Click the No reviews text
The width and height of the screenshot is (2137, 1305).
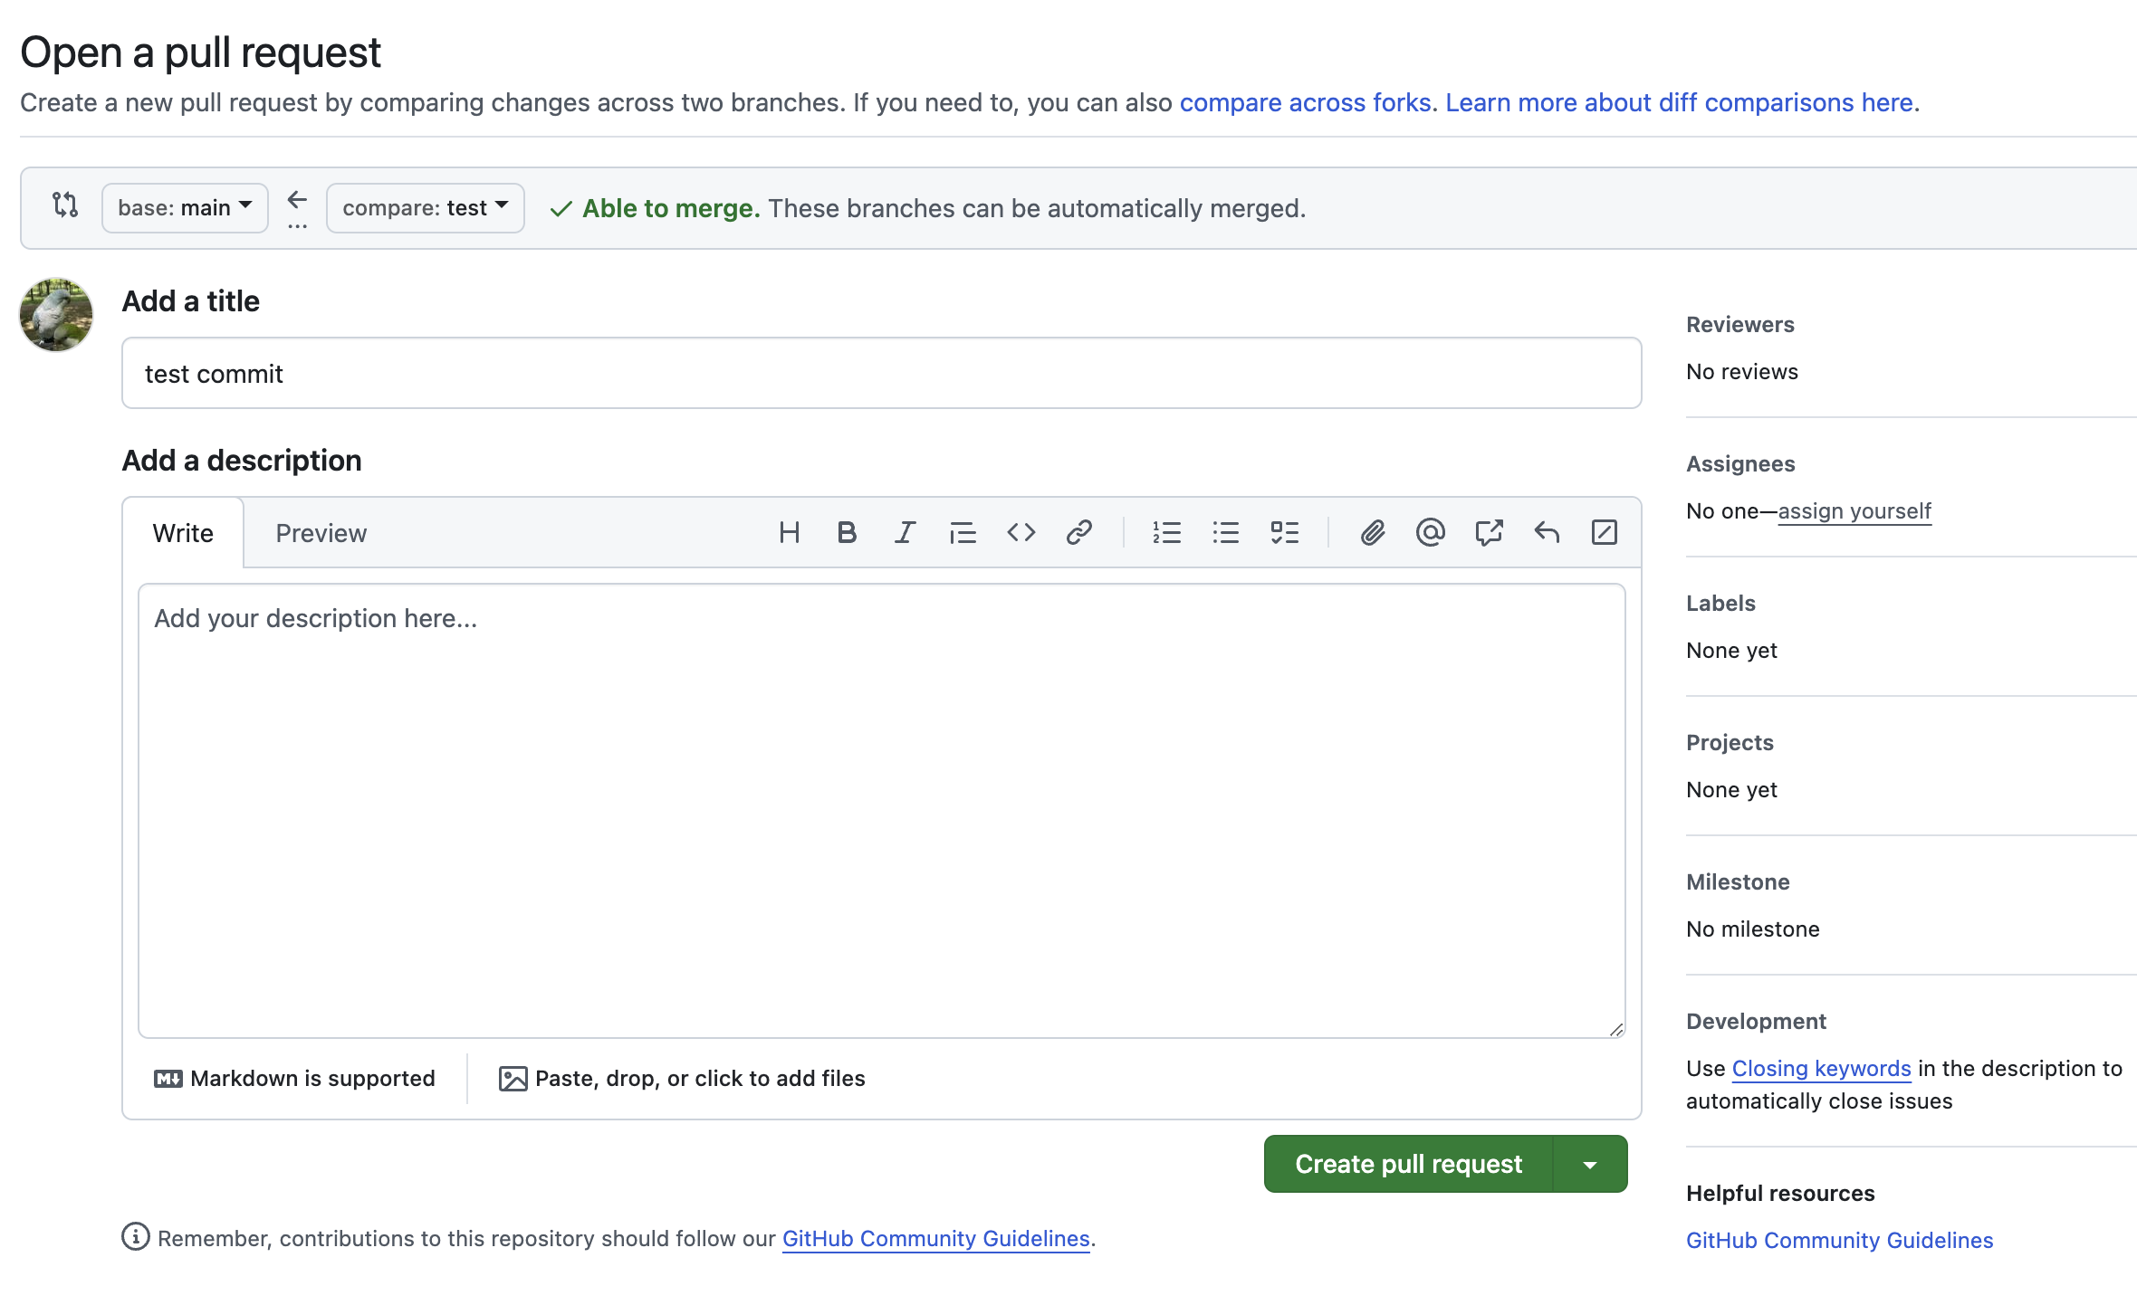pos(1742,372)
